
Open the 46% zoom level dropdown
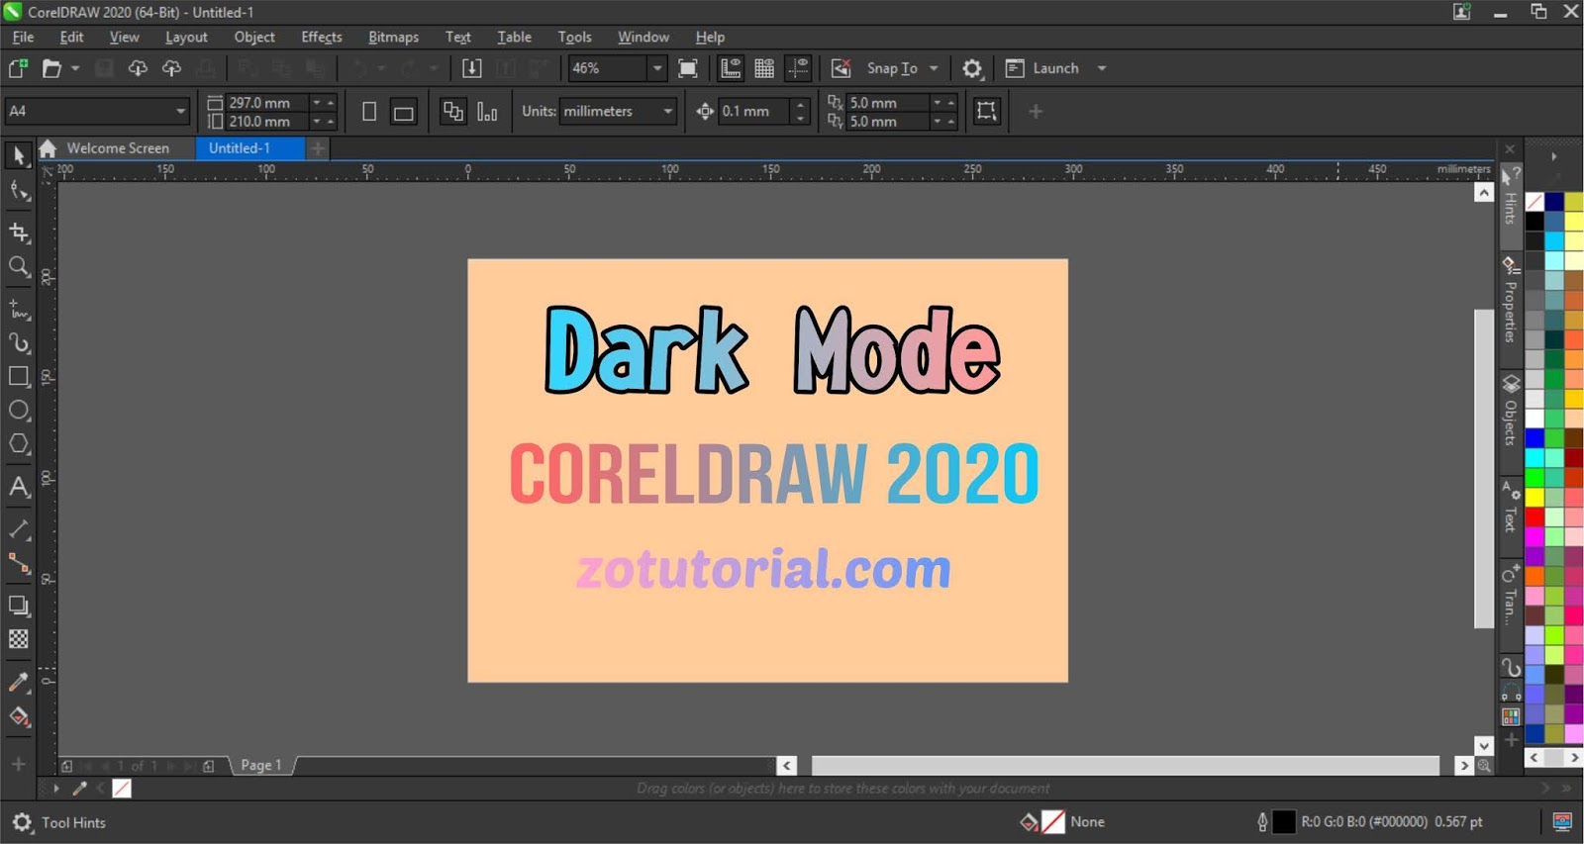coord(656,68)
